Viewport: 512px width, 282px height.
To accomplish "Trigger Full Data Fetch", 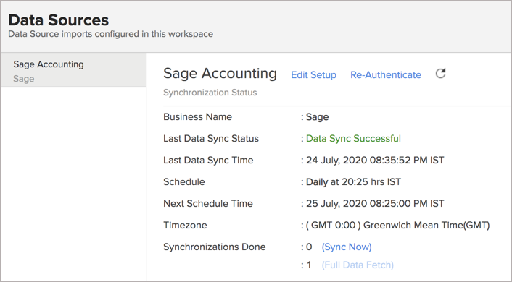I will click(x=358, y=265).
